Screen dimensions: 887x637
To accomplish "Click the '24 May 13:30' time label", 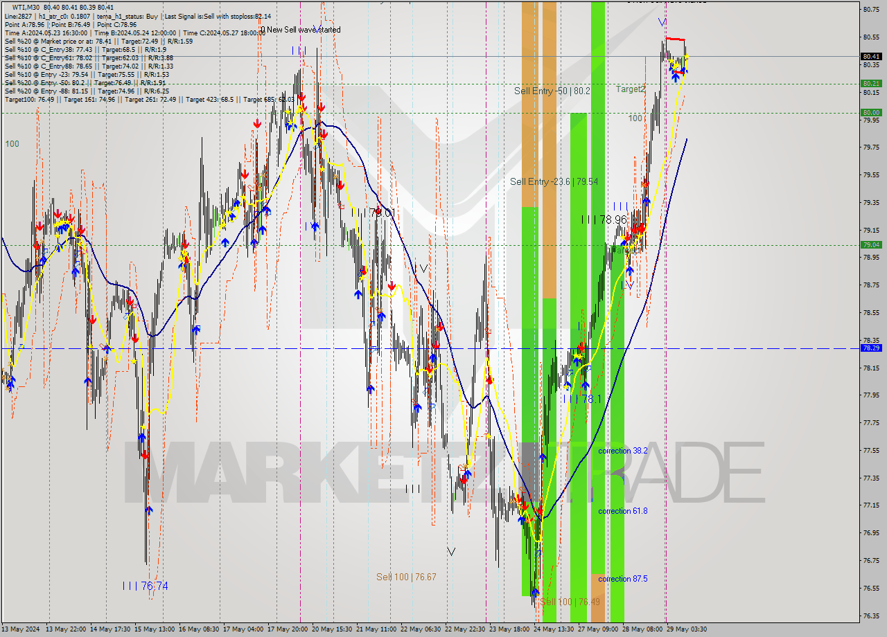I will [x=554, y=629].
